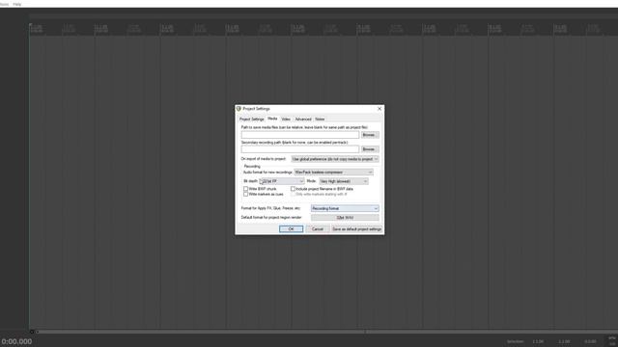Image resolution: width=618 pixels, height=347 pixels.
Task: Cancel the Project Settings dialog
Action: 318,229
